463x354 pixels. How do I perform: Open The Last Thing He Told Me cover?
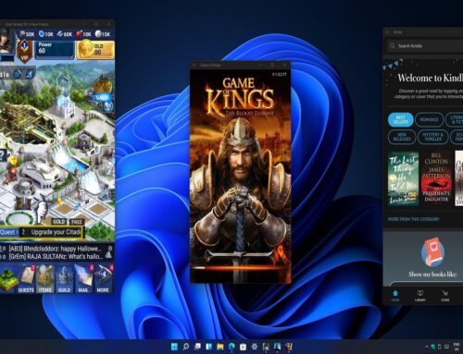[403, 178]
